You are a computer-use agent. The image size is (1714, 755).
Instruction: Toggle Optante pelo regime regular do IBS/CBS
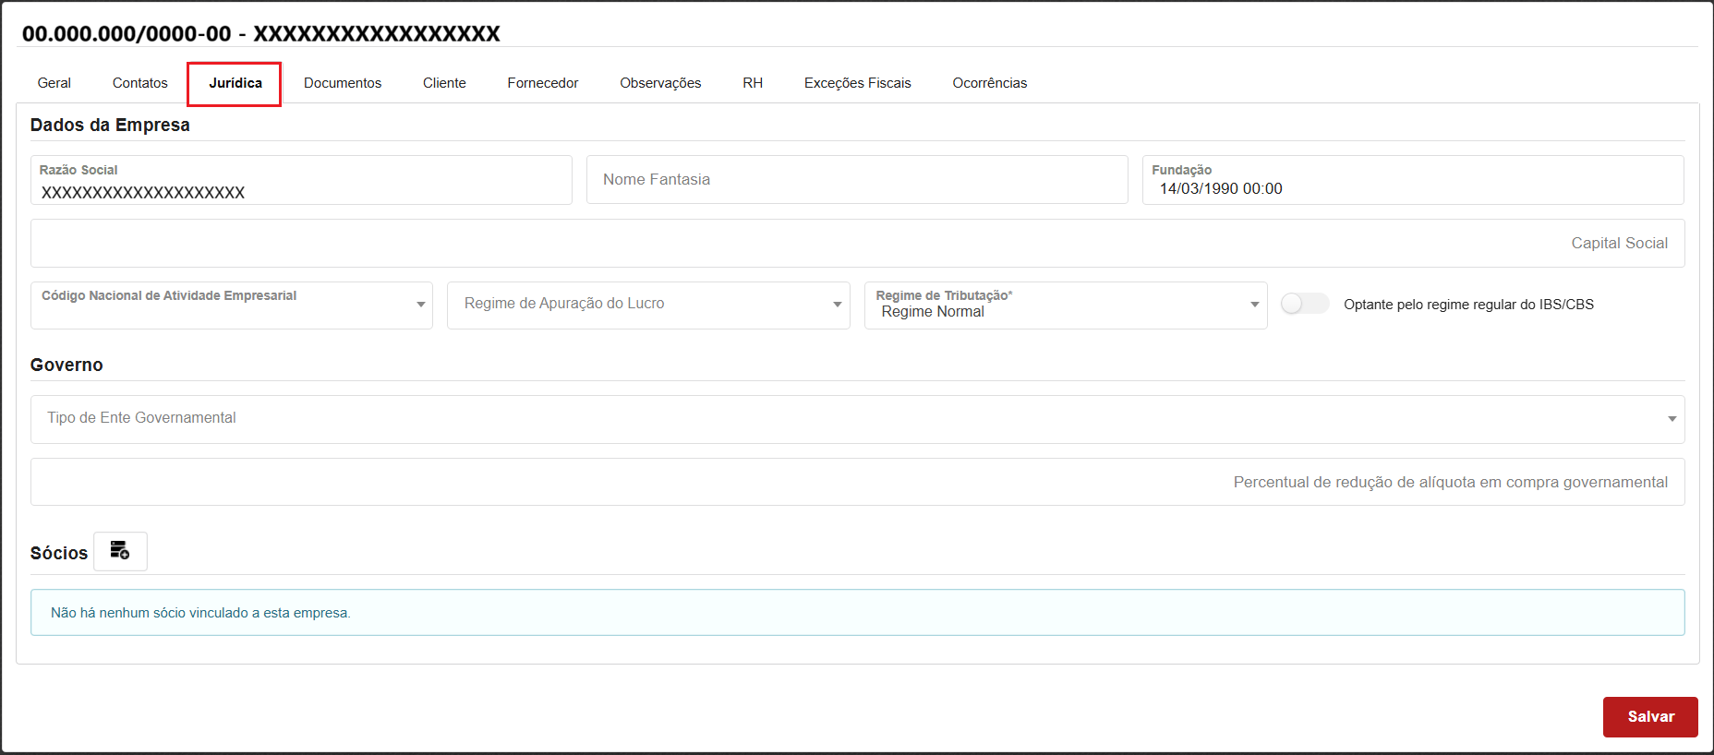(1304, 304)
